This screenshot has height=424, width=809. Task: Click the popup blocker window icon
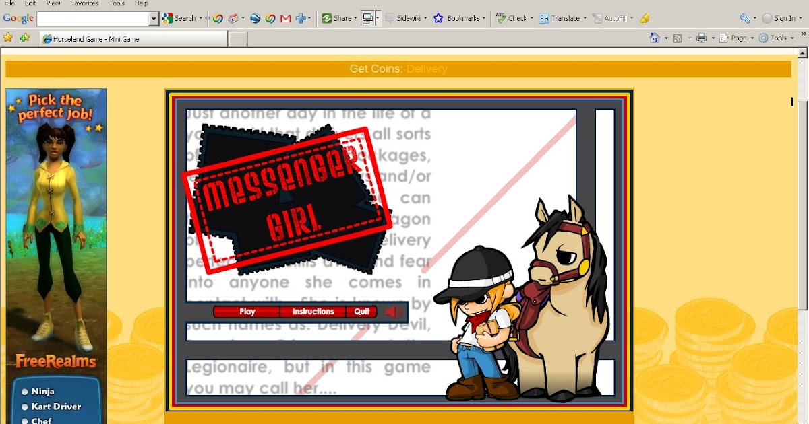tap(367, 18)
